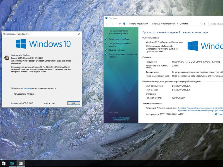Open recent locations dropdown arrow
This screenshot has width=223, height=167.
[x=116, y=24]
